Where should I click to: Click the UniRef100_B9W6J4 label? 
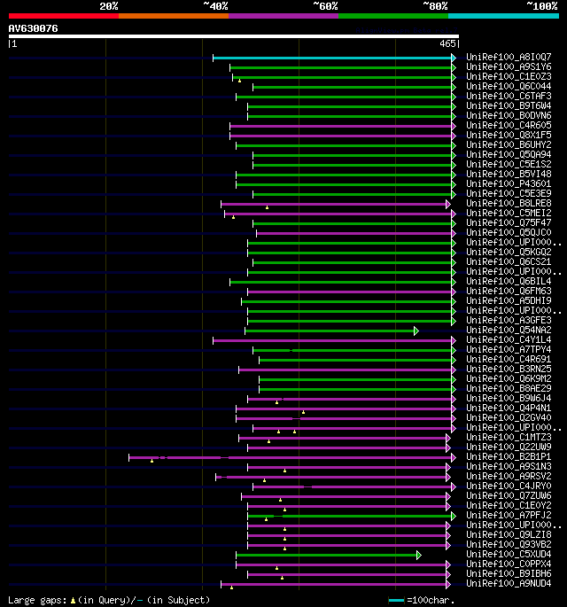[x=509, y=398]
